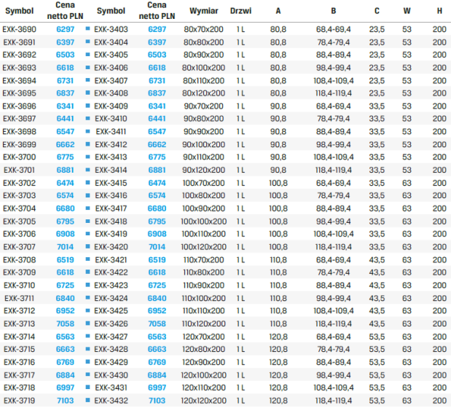The image size is (451, 408).
Task: Click the price 6662 next to EXK-3412
Action: click(157, 144)
